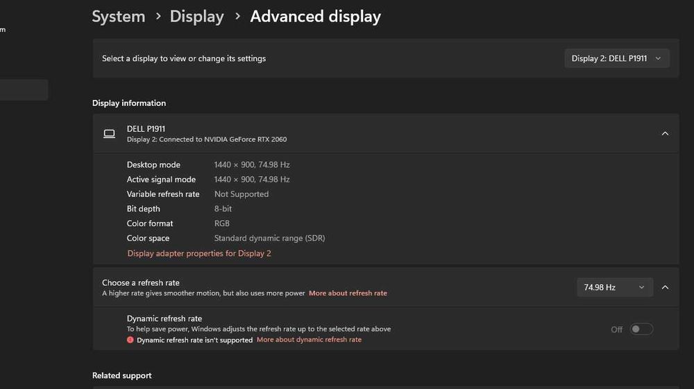Screen dimensions: 694x389
Task: Open the 74.98 Hz refresh rate dropdown
Action: tap(615, 287)
